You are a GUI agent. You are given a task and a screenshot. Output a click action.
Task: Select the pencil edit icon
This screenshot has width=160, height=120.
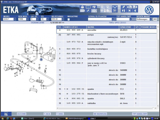pos(88,11)
